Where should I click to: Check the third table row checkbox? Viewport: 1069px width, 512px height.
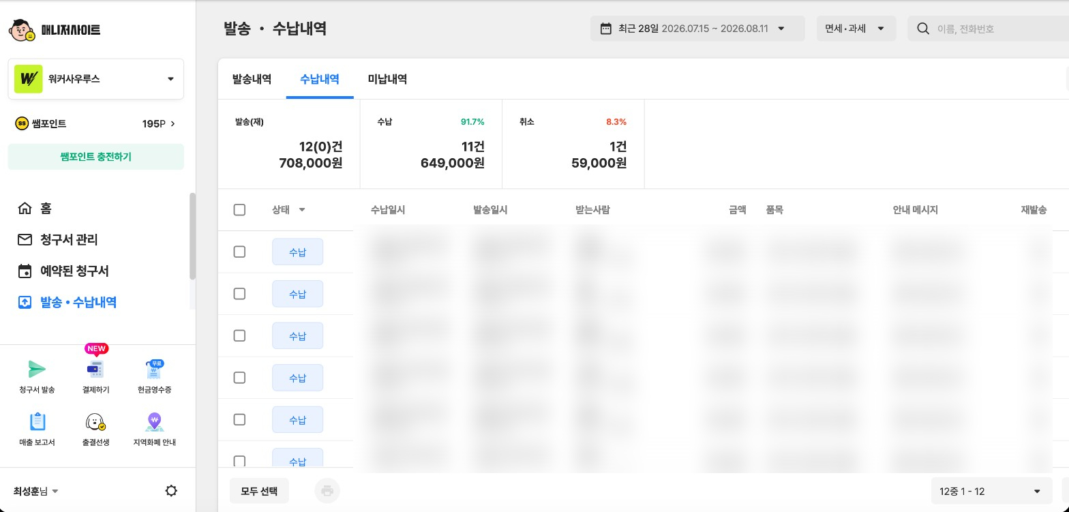click(239, 335)
